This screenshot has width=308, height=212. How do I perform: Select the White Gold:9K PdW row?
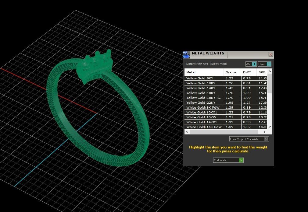click(x=226, y=108)
